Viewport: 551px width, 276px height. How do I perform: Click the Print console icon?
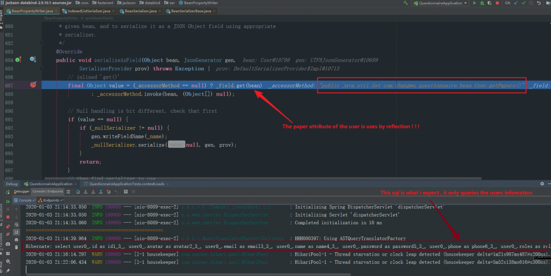(16, 240)
